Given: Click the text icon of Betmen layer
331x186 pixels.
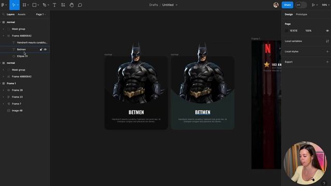Looking at the screenshot, I should click(x=14, y=50).
